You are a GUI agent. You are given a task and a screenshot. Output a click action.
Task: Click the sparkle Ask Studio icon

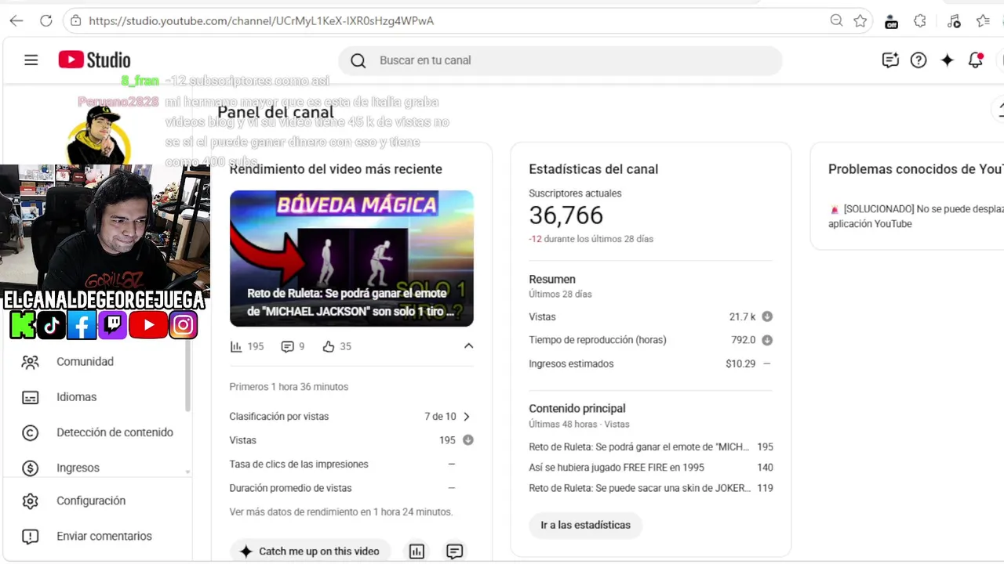pos(948,60)
